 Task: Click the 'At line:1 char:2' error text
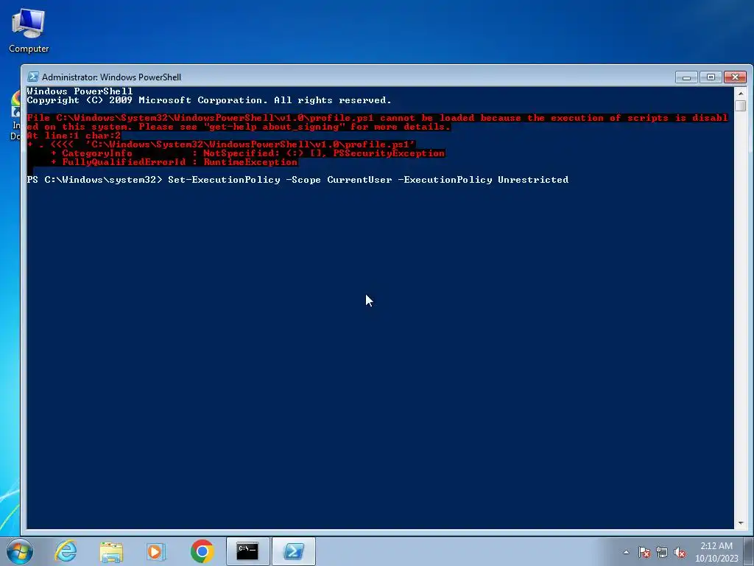coord(74,136)
